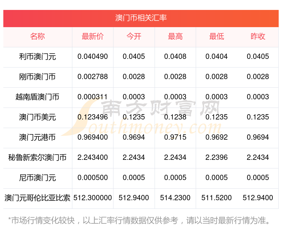Click the 秘鲁新索尔澳门币 row name

point(37,158)
